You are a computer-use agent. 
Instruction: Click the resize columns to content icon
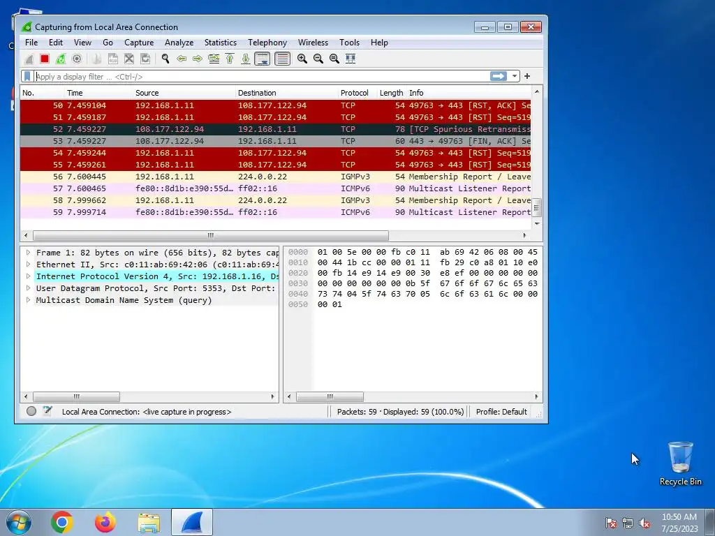[x=351, y=59]
